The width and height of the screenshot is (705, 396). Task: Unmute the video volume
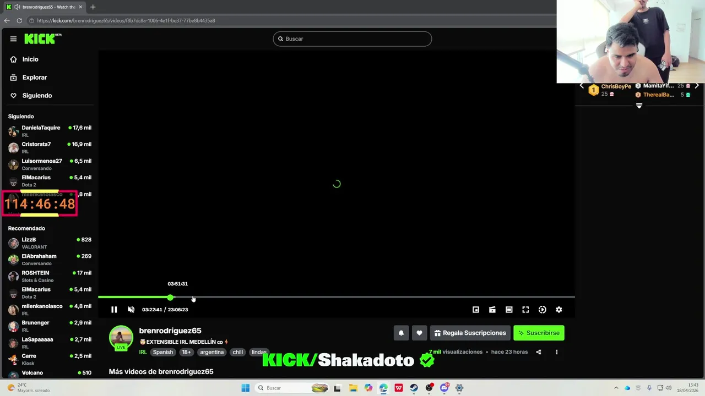point(131,310)
